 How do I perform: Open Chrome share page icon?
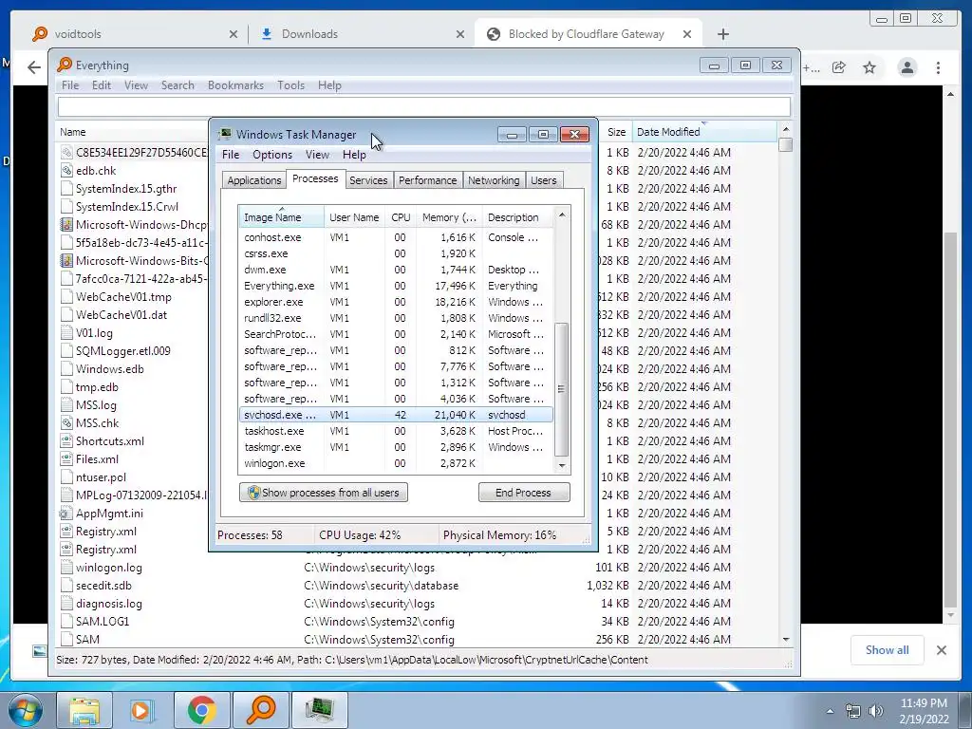[839, 67]
